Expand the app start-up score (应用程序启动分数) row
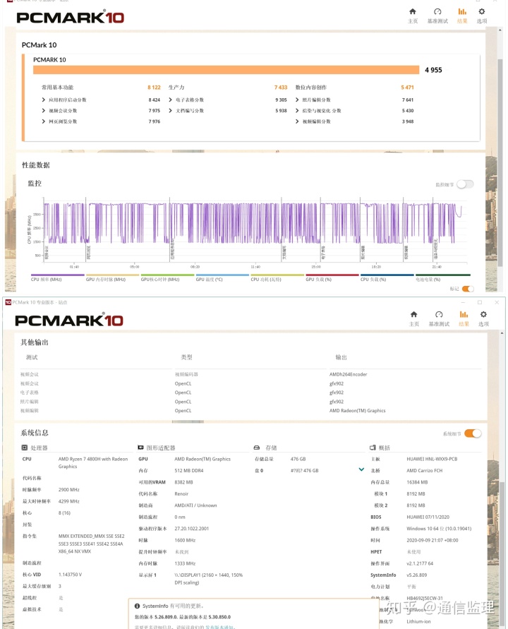Viewport: 508px width, 629px height. coord(43,100)
